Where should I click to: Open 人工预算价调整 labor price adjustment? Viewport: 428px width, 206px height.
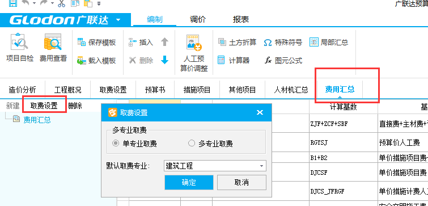[194, 53]
